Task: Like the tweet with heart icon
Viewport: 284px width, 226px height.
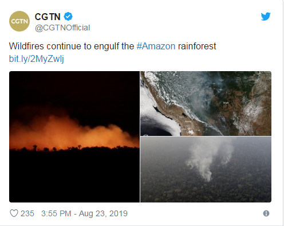Action: 14,213
